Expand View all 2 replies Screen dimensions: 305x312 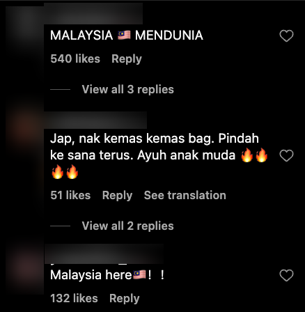pos(127,226)
